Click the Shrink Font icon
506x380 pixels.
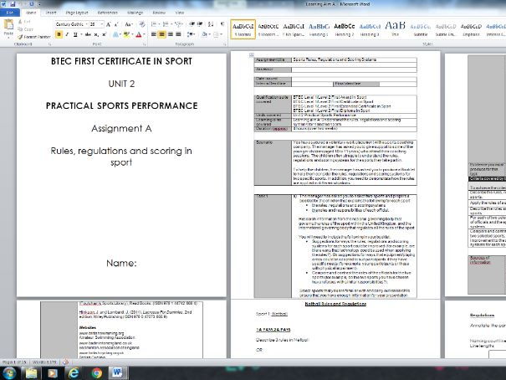coord(116,24)
